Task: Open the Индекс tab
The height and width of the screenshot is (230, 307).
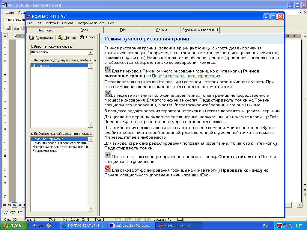Action: (x=67, y=37)
